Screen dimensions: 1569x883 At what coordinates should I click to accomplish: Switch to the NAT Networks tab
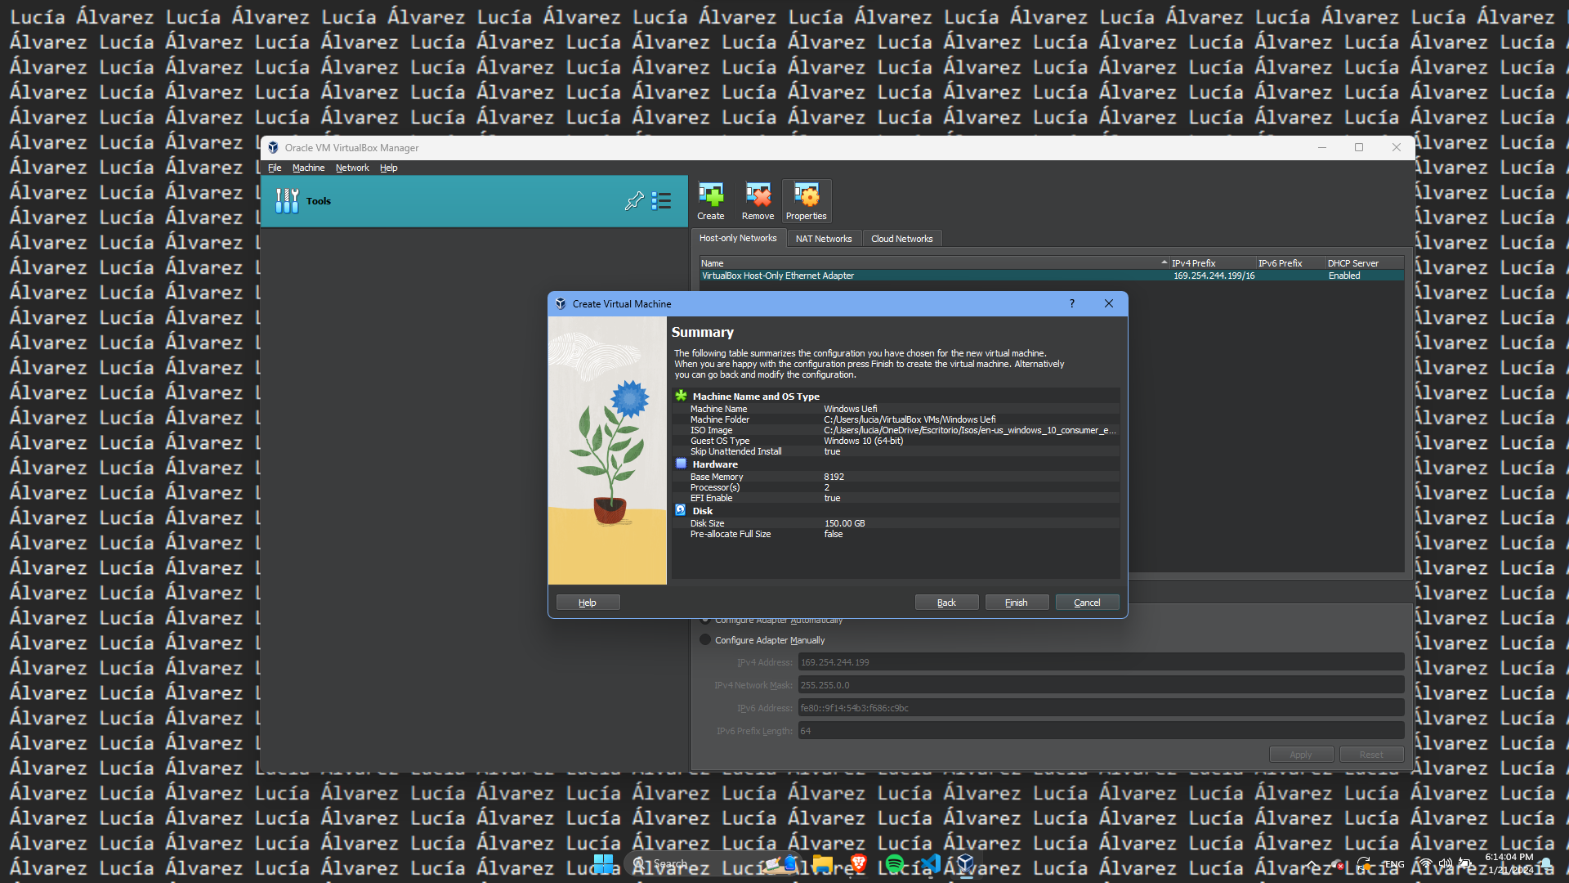823,239
